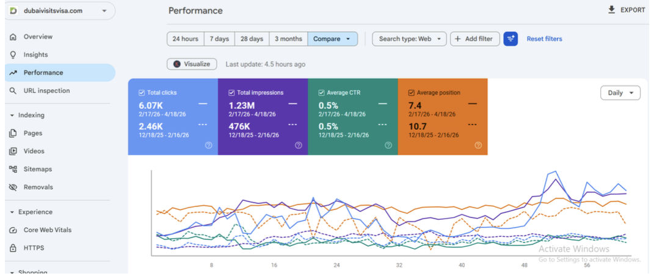Open the Overview home icon
Viewport: 651px width, 276px height.
click(13, 37)
